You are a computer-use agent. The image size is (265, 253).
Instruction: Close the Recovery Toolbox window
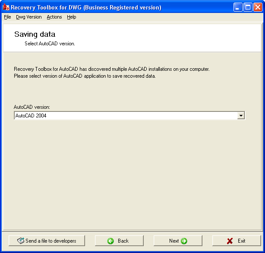click(258, 7)
